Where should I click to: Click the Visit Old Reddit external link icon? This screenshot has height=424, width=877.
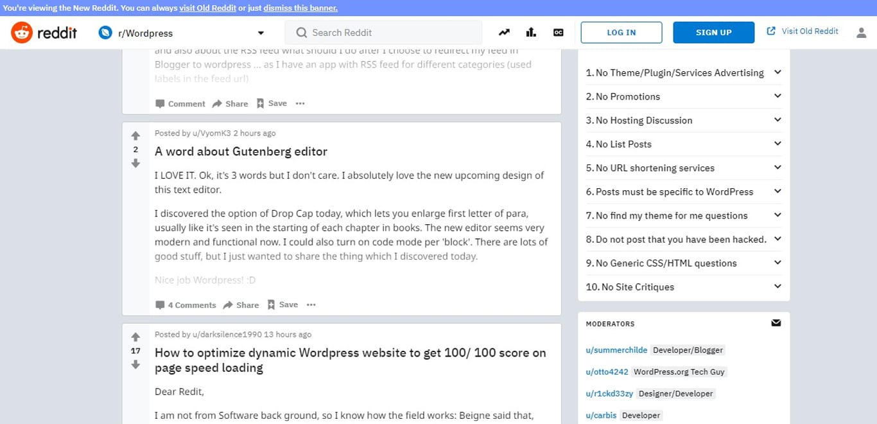(x=771, y=31)
